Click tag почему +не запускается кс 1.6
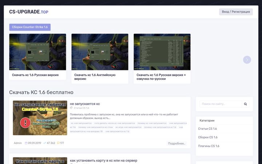This screenshot has width=262, height=164. coord(160,127)
